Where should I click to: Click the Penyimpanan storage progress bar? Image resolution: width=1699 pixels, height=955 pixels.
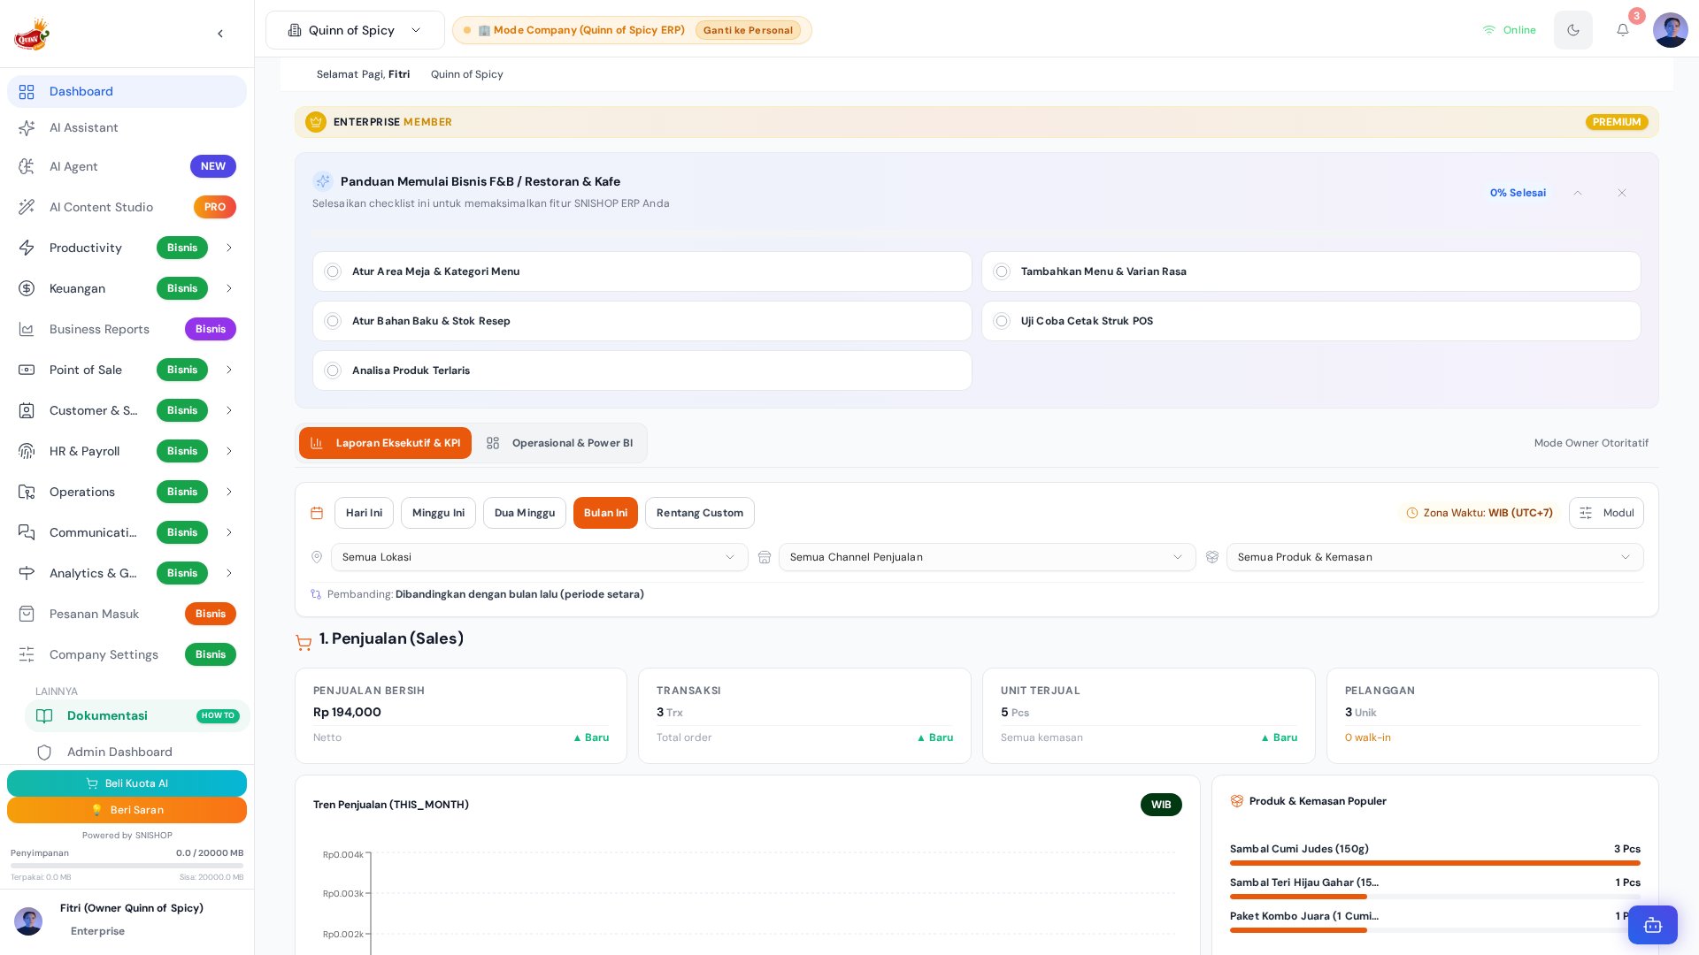(x=127, y=865)
